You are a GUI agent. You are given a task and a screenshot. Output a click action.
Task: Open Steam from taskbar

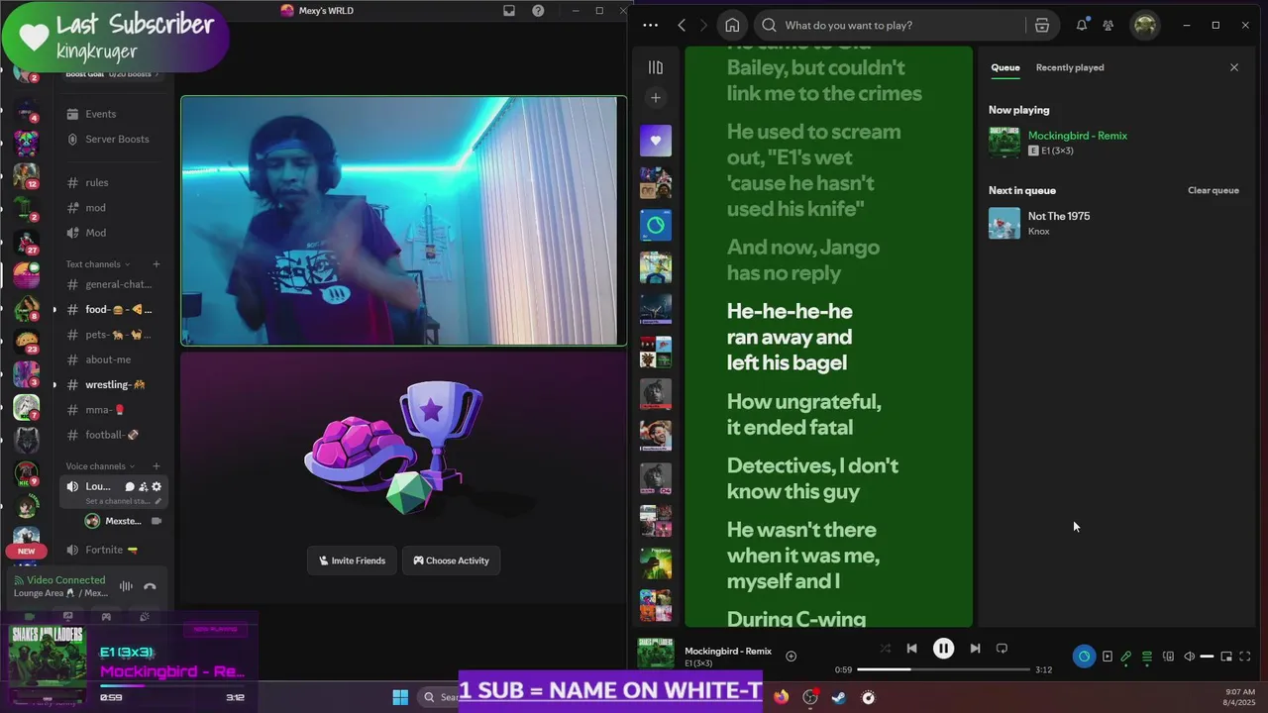[x=839, y=697]
